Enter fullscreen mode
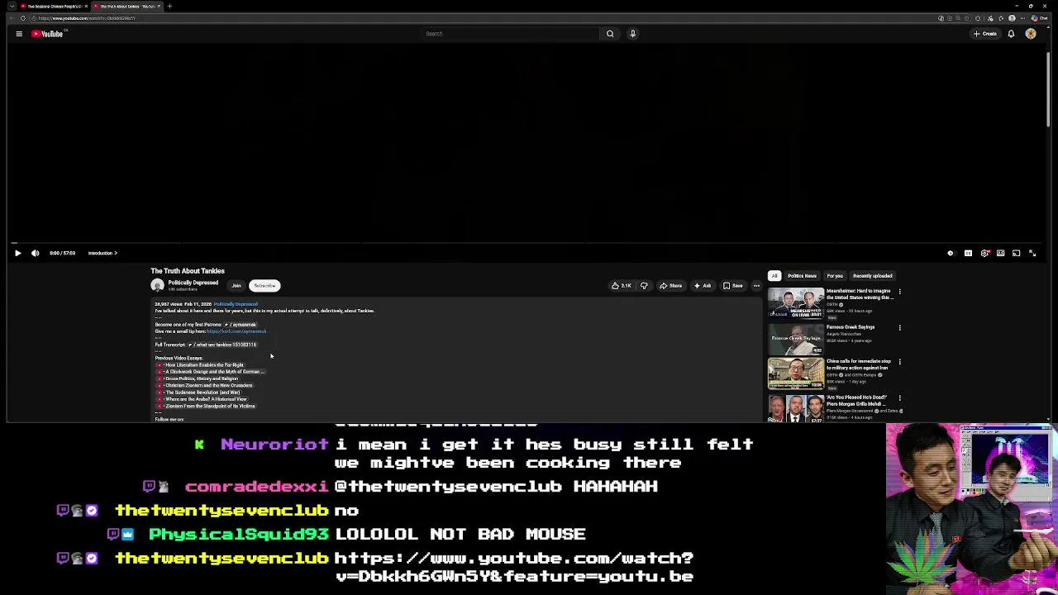 pos(1032,253)
